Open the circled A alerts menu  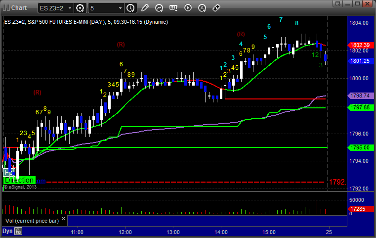click(202, 8)
